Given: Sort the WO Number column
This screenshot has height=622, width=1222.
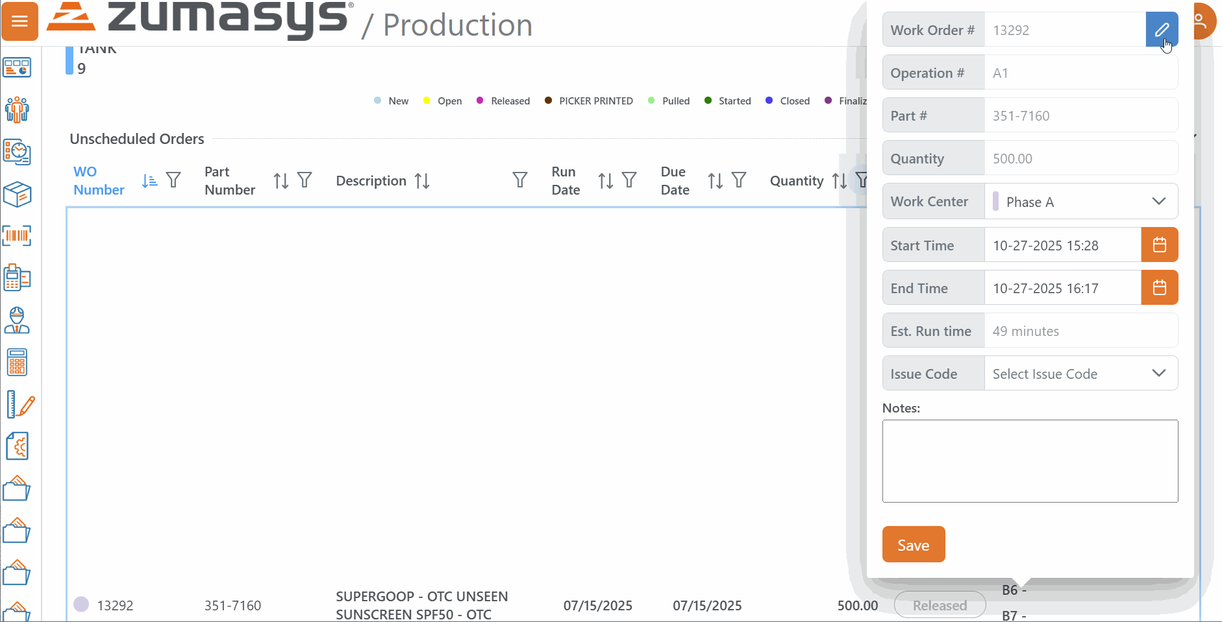Looking at the screenshot, I should (148, 180).
